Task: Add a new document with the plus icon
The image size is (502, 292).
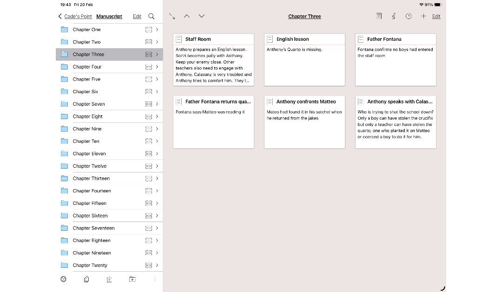Action: pyautogui.click(x=423, y=16)
